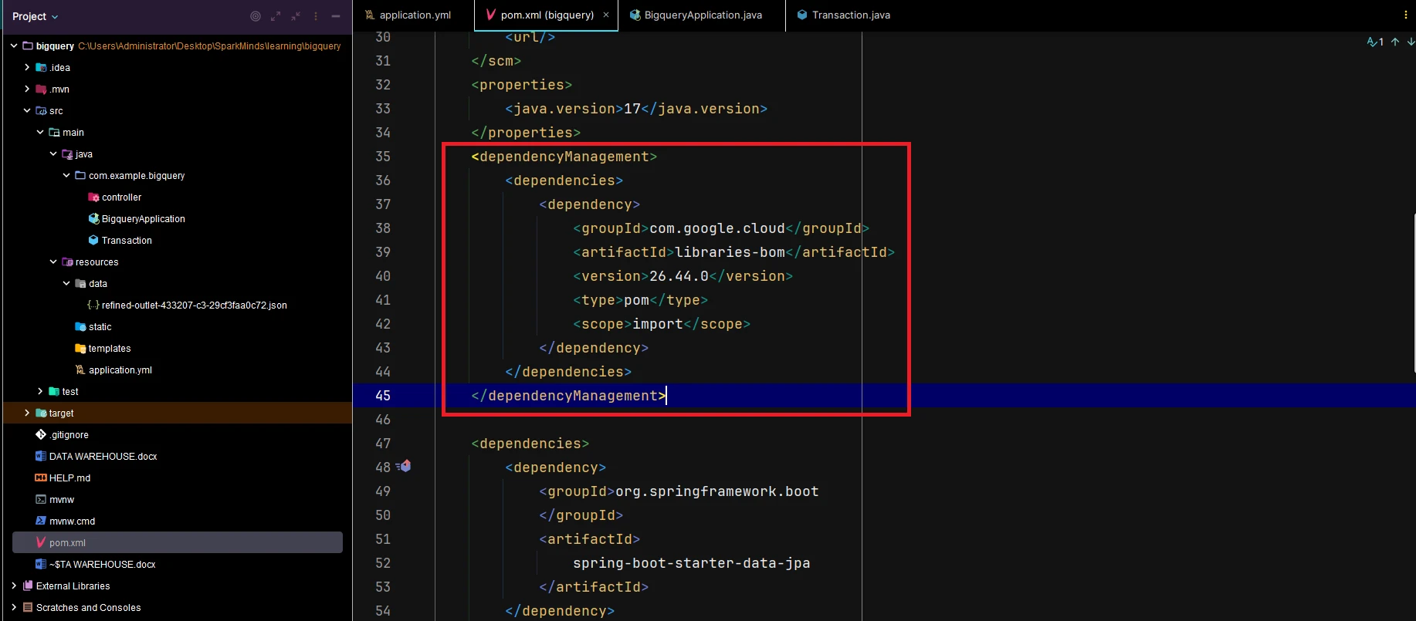Open the Project view dropdown
Screen dimensions: 1416x621
(x=35, y=16)
